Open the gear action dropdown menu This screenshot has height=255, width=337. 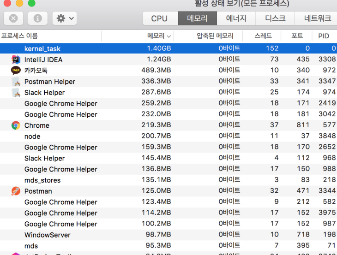point(65,18)
